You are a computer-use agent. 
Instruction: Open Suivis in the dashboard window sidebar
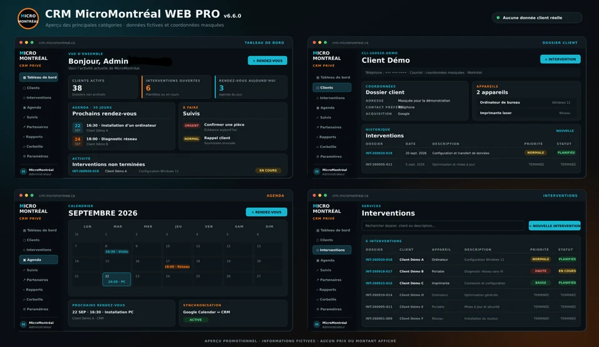point(32,117)
